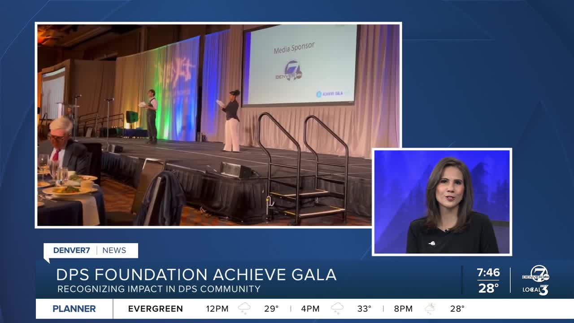Select the 8PM forecast entry
Screen dimensions: 574x323
click(404, 309)
